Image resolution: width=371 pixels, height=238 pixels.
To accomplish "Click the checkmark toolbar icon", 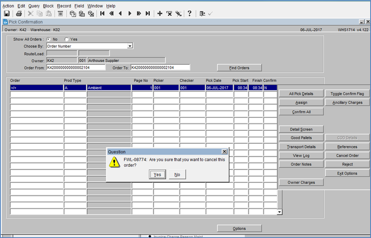I will pos(210,14).
